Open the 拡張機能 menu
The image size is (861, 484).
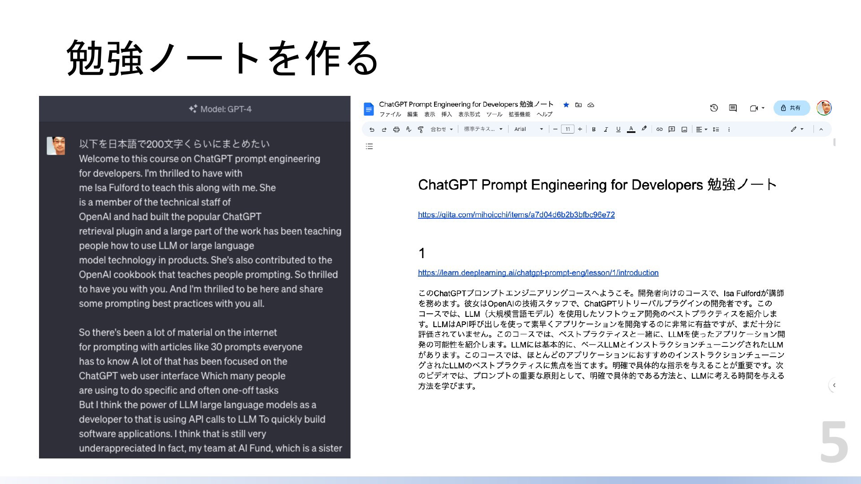(x=519, y=115)
